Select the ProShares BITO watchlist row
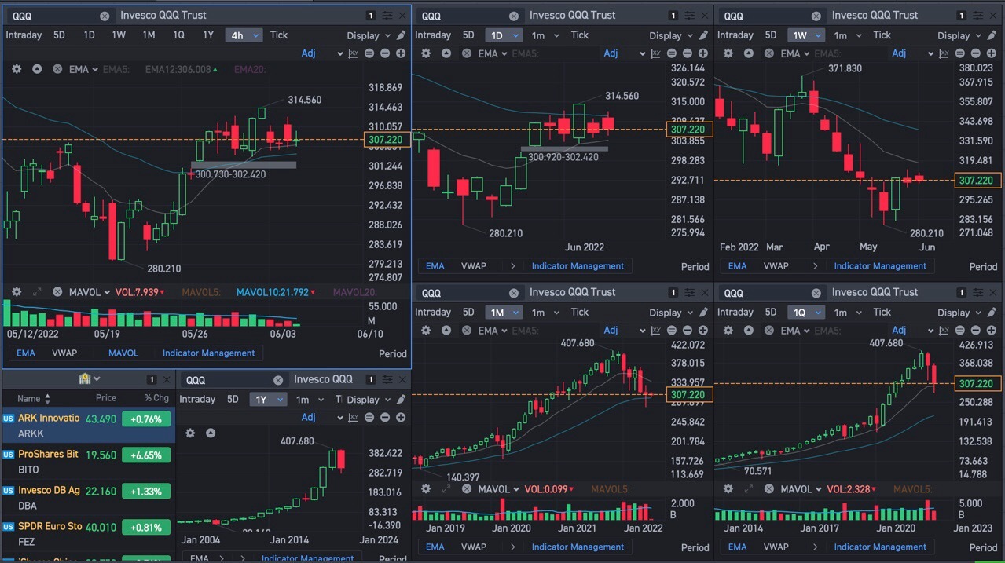1005x563 pixels. tap(88, 462)
